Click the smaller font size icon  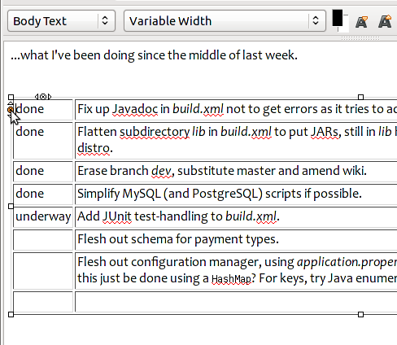[361, 22]
